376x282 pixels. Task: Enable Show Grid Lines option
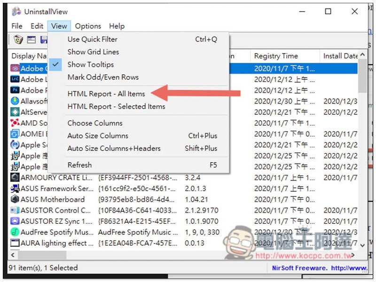coord(93,52)
